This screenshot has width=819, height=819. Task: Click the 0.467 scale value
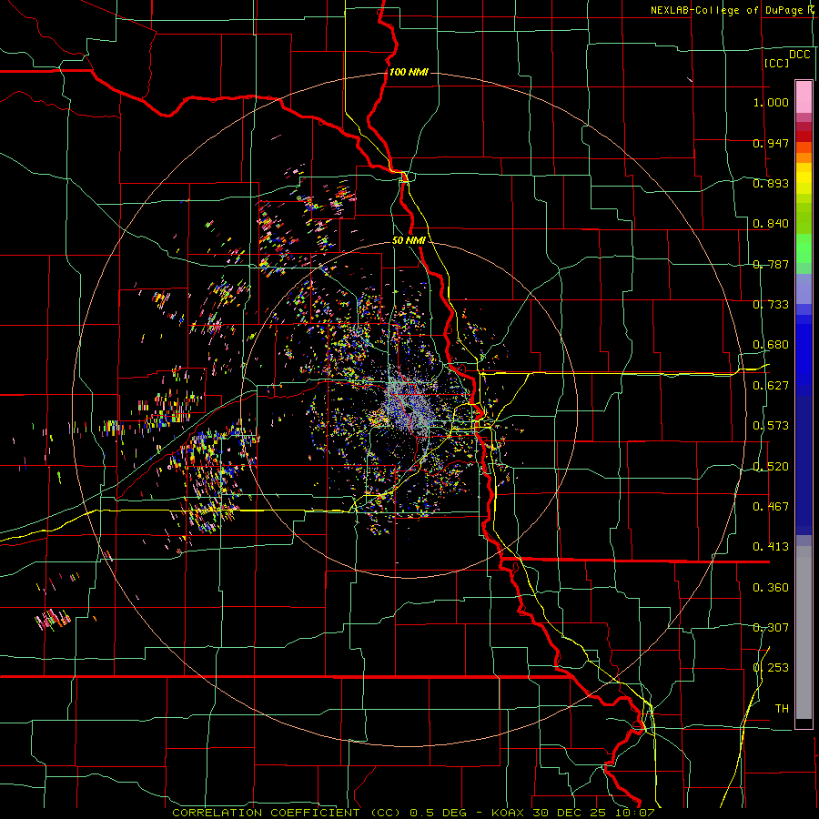(771, 507)
